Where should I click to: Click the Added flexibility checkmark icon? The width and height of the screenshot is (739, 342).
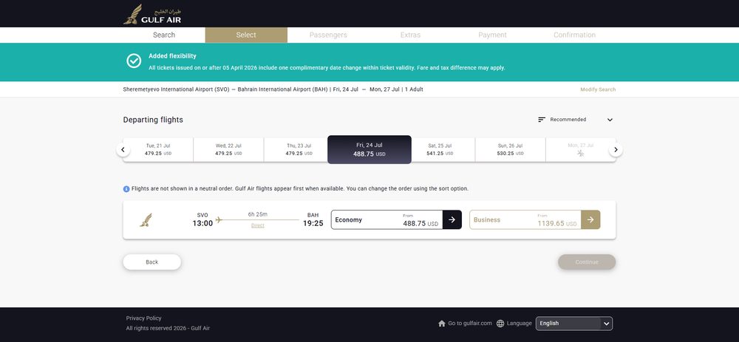coord(134,61)
